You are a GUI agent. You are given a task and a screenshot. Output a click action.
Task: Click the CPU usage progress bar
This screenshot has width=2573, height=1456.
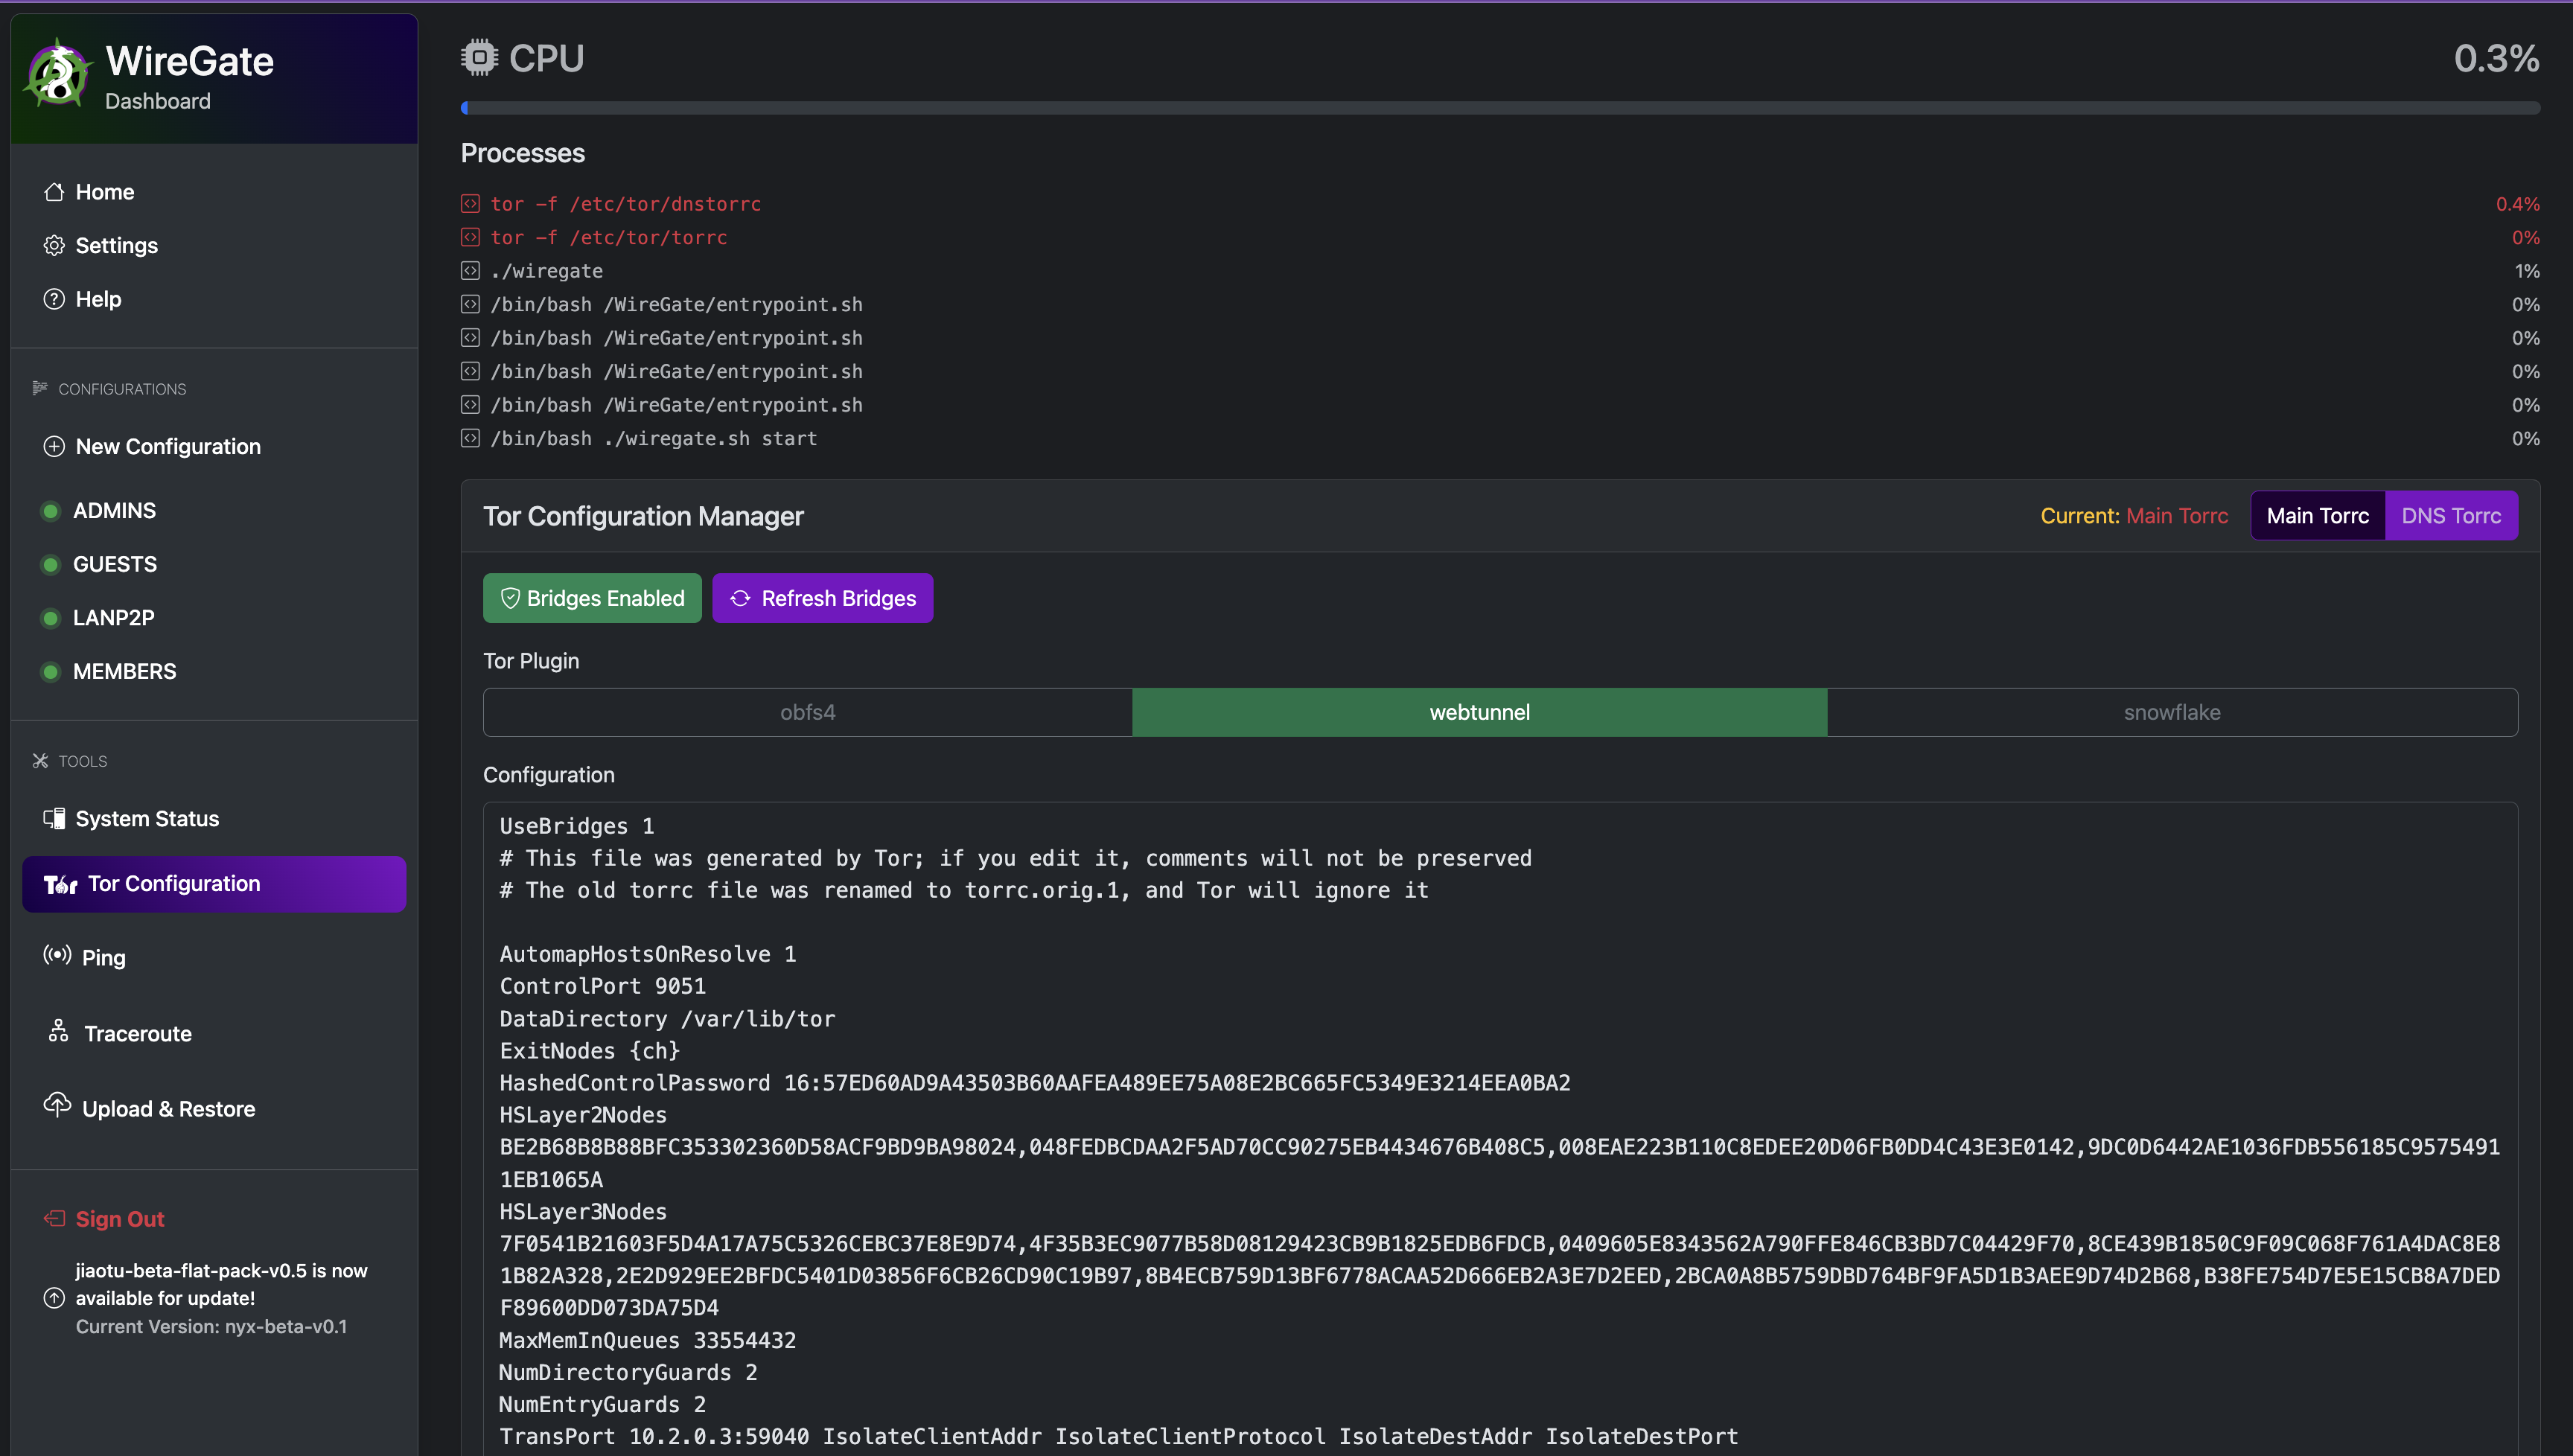click(1500, 108)
